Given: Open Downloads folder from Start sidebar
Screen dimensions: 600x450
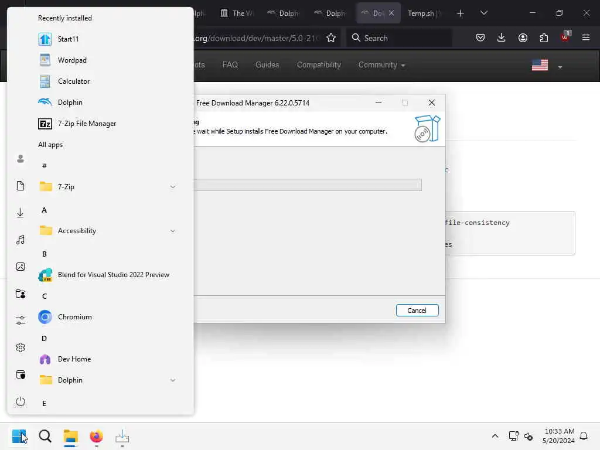Looking at the screenshot, I should point(21,213).
